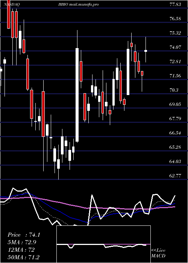This screenshot has width=188, height=263.
Task: Click the 5MA : 72.9 readout
Action: 22,242
